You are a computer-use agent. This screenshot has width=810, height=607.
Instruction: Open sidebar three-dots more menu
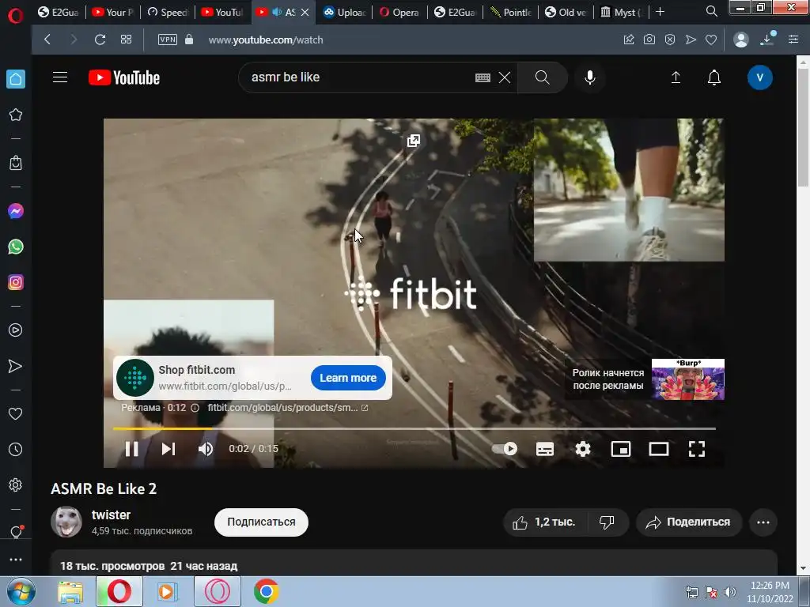click(16, 560)
